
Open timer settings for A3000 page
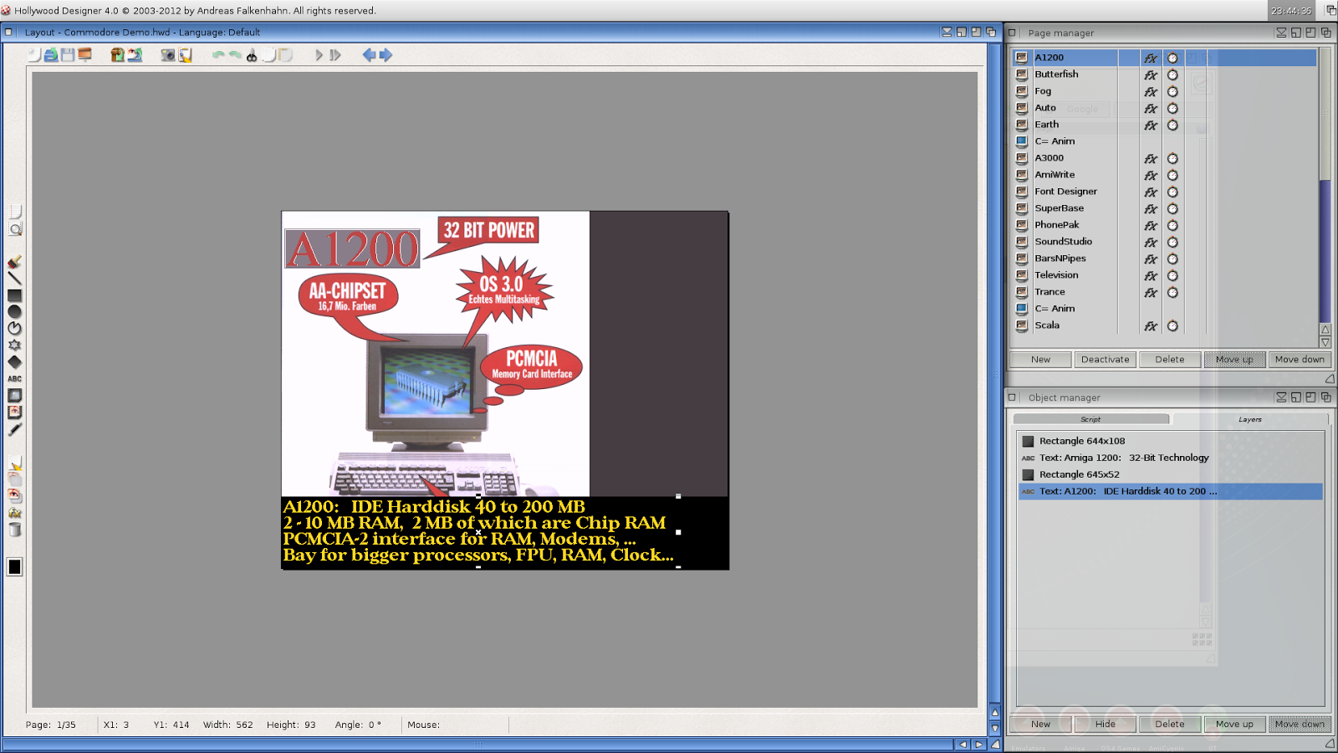[x=1172, y=158]
